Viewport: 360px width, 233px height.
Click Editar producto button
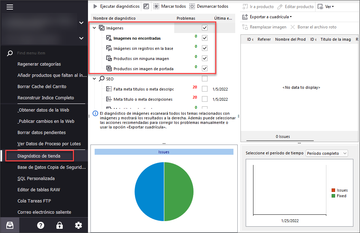(x=296, y=7)
